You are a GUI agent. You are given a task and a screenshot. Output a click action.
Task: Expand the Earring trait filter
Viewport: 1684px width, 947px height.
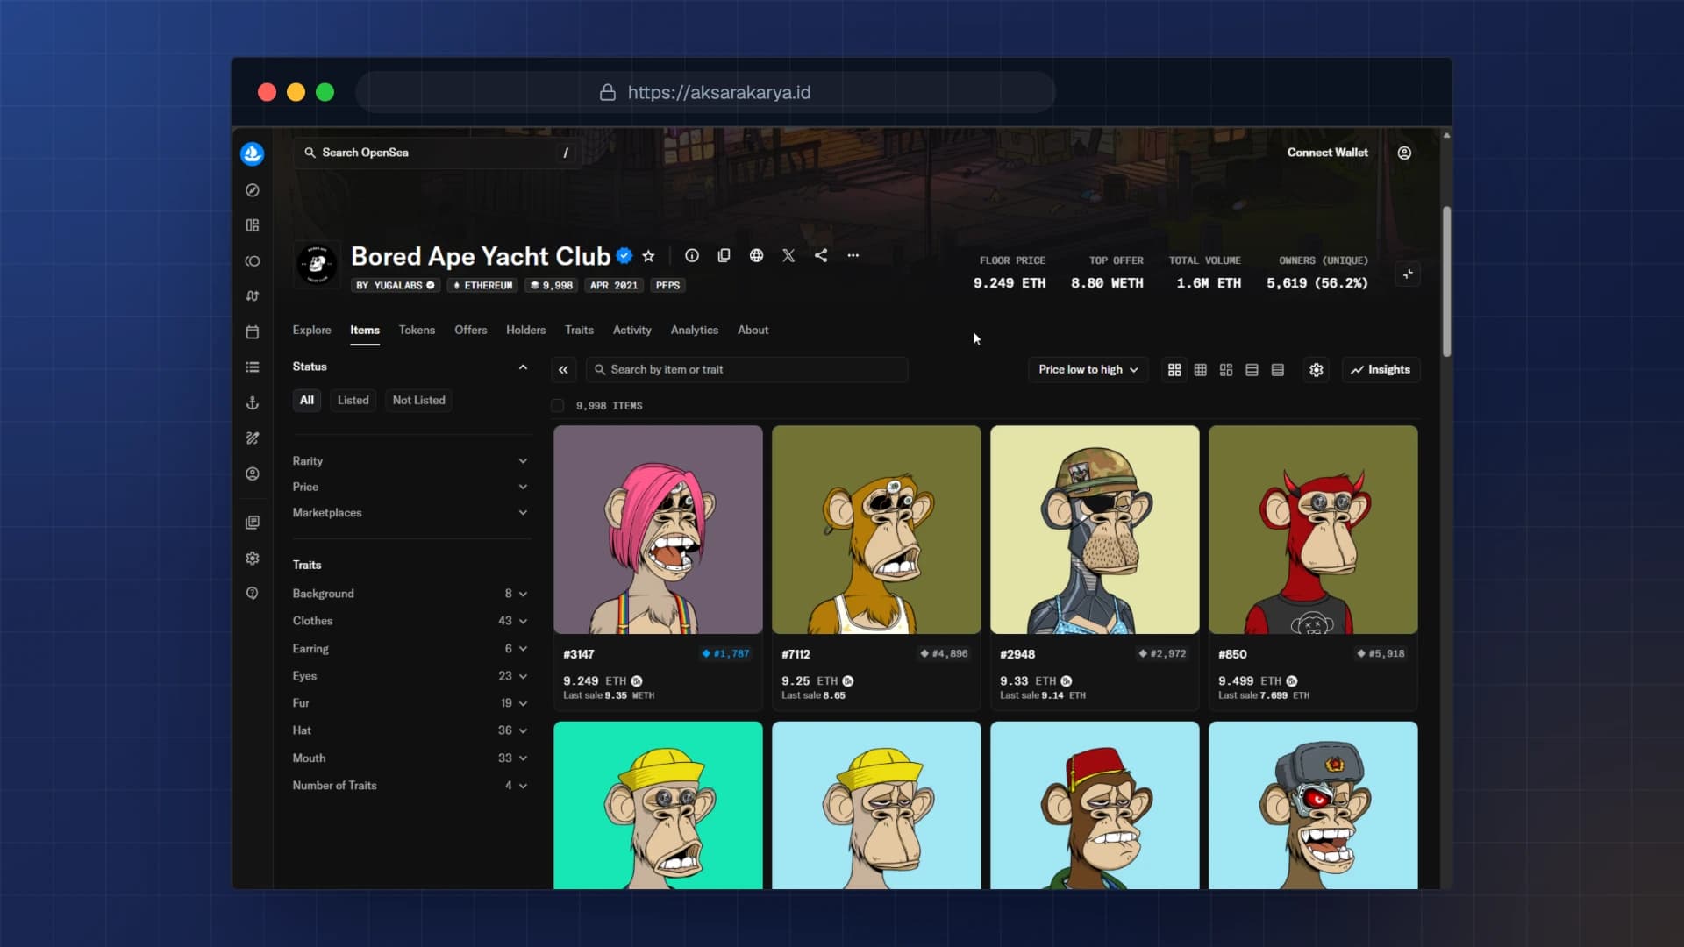coord(410,649)
